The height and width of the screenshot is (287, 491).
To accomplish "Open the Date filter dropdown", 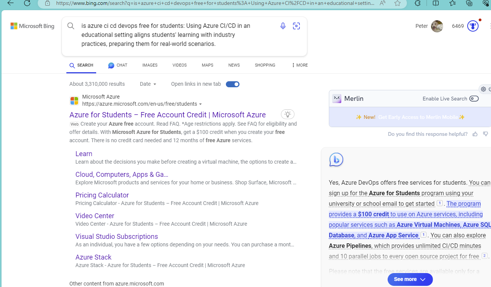I will pyautogui.click(x=148, y=84).
